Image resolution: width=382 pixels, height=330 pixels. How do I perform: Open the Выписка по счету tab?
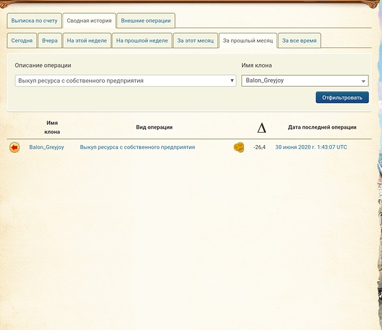coord(34,21)
